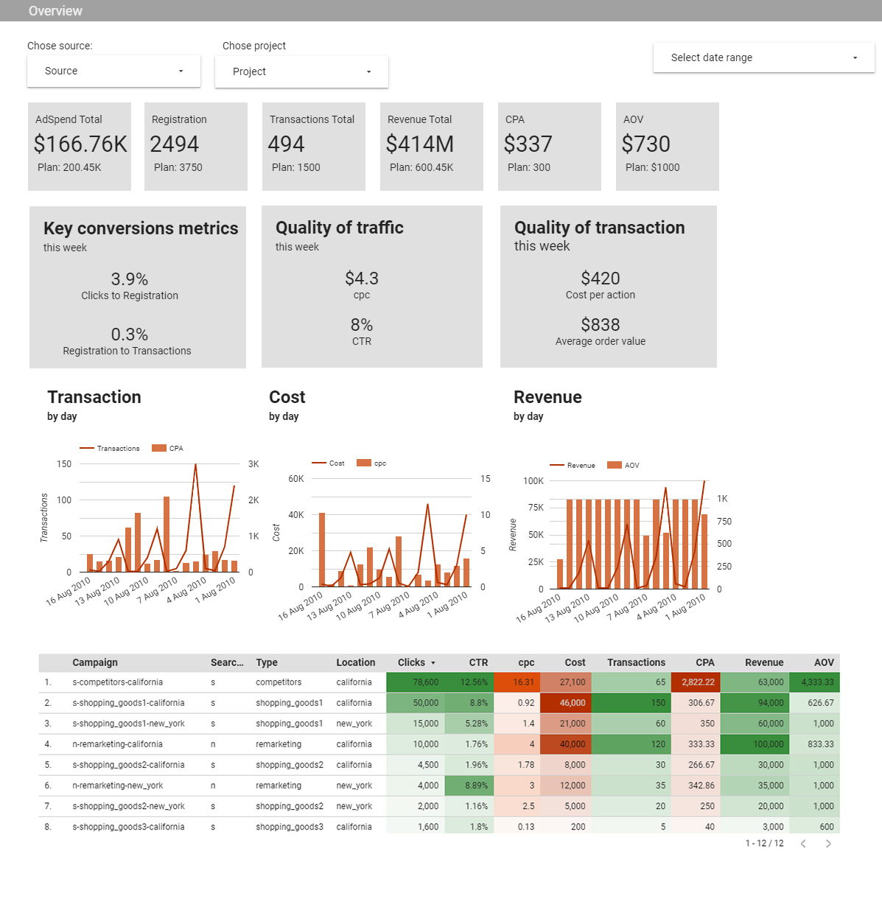882x921 pixels.
Task: Click the 12.56% CTR cell
Action: coord(469,682)
